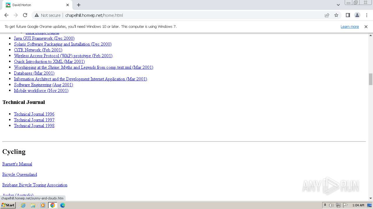
Task: Open the Learn more link
Action: pos(350,26)
